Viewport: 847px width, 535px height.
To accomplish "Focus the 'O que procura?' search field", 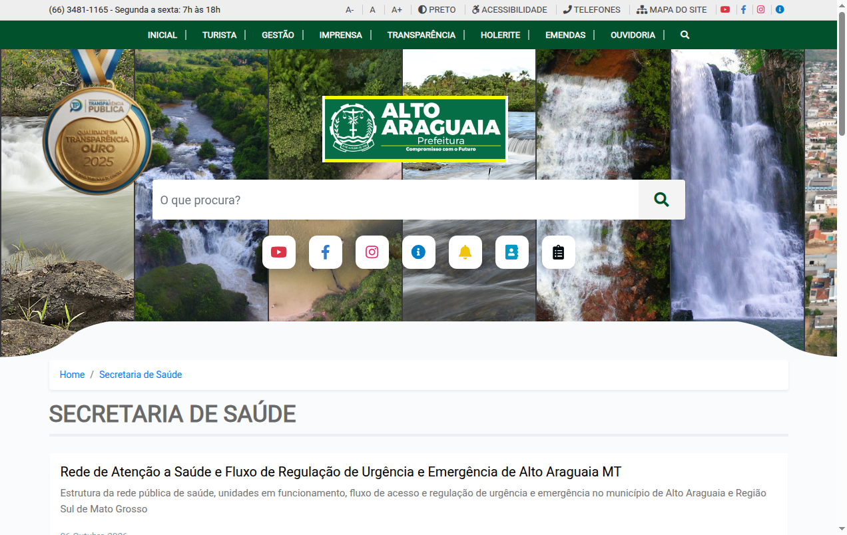I will pyautogui.click(x=396, y=200).
